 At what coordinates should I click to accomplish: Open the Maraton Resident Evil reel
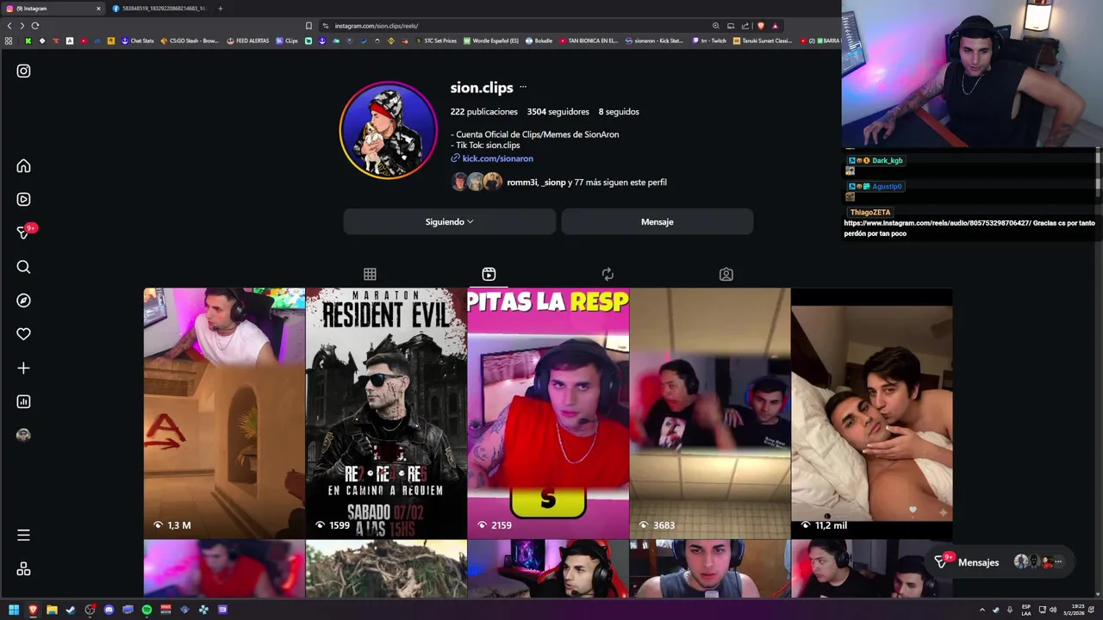coord(386,412)
